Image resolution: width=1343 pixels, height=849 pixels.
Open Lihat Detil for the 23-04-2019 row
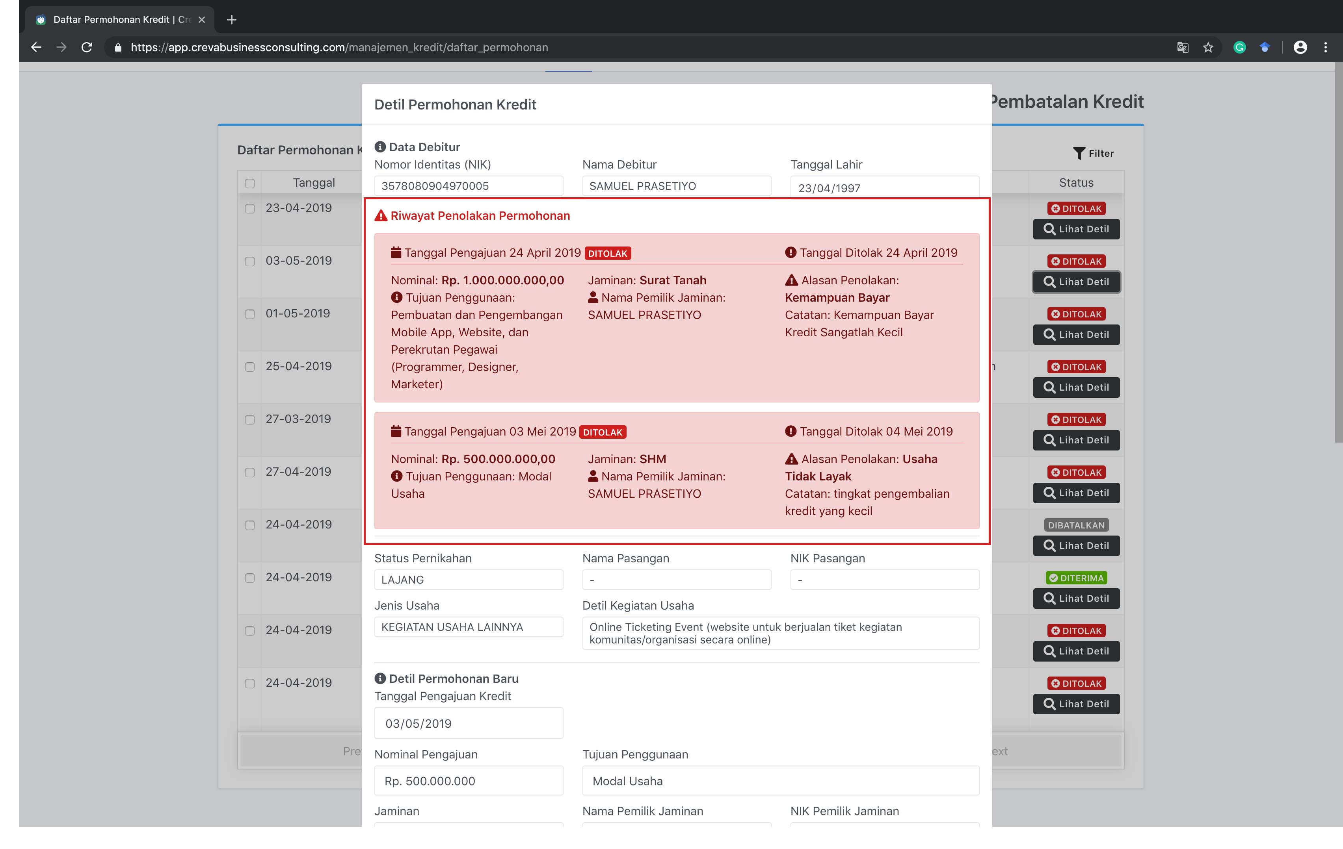1076,229
